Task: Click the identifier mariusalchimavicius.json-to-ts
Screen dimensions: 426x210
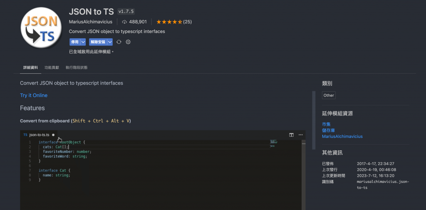Action: click(x=383, y=185)
